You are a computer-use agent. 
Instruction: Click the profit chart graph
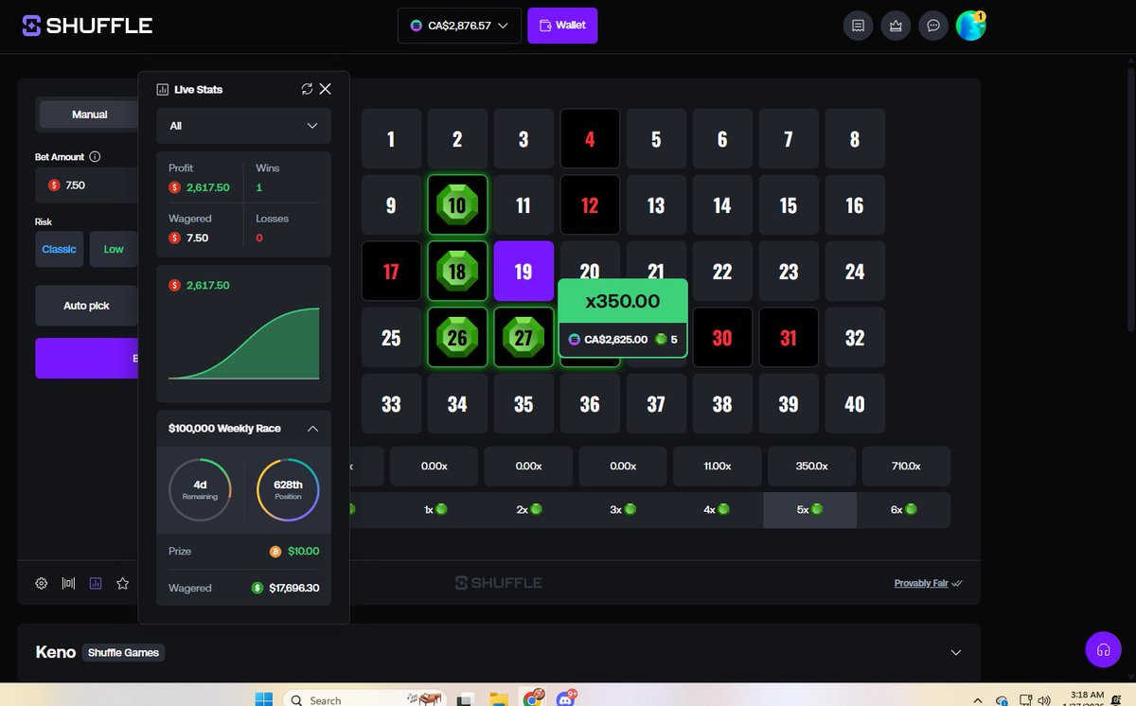point(244,344)
